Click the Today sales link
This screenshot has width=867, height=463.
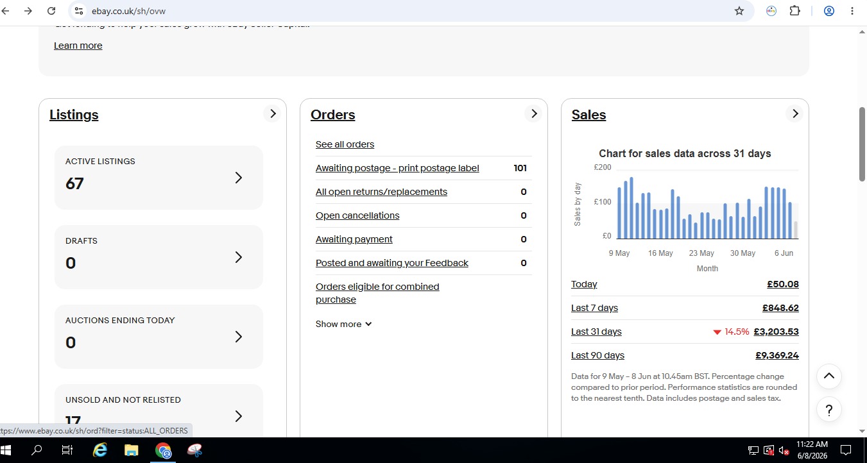pyautogui.click(x=584, y=284)
